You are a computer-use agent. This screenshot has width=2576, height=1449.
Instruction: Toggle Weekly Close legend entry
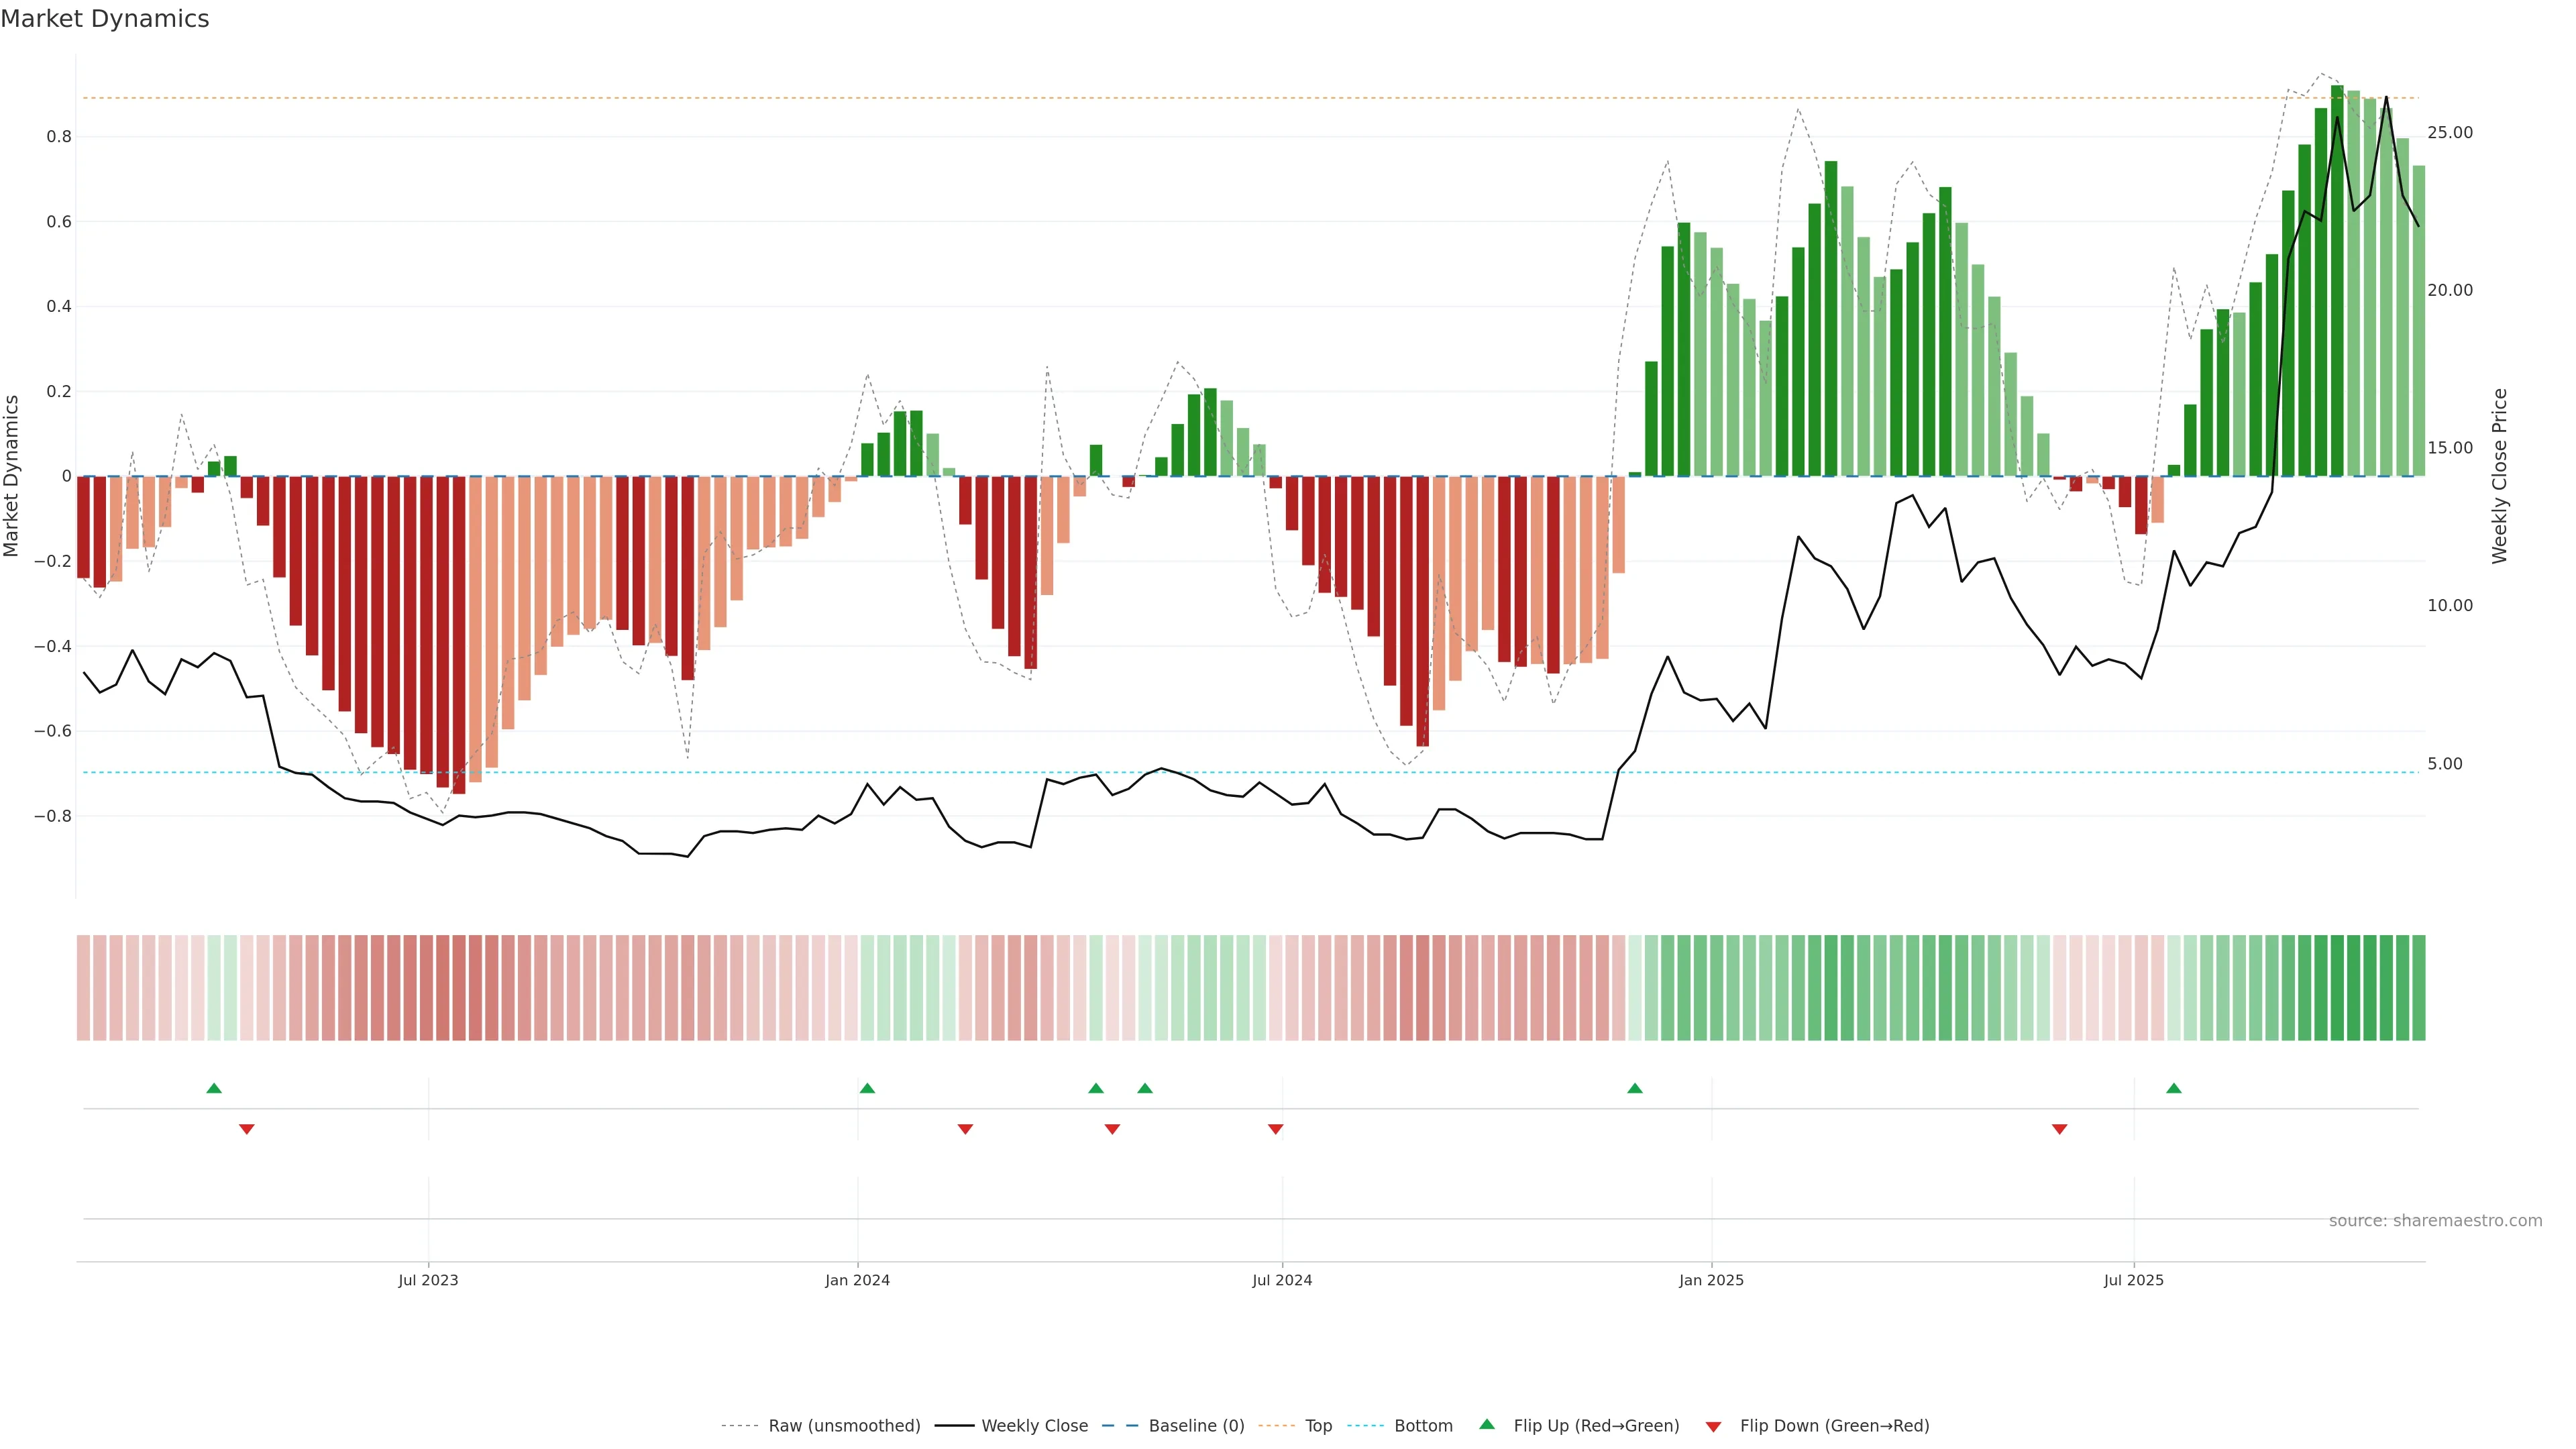pos(1034,1426)
